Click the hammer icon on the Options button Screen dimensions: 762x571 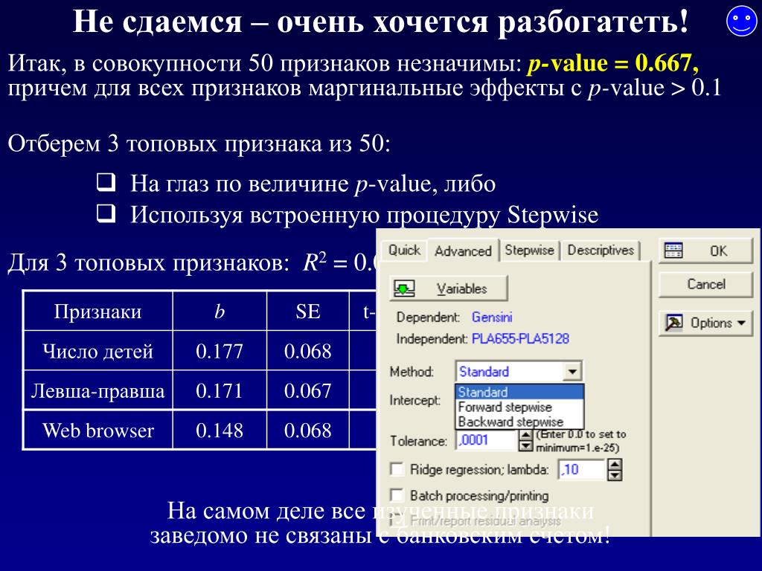click(x=673, y=323)
